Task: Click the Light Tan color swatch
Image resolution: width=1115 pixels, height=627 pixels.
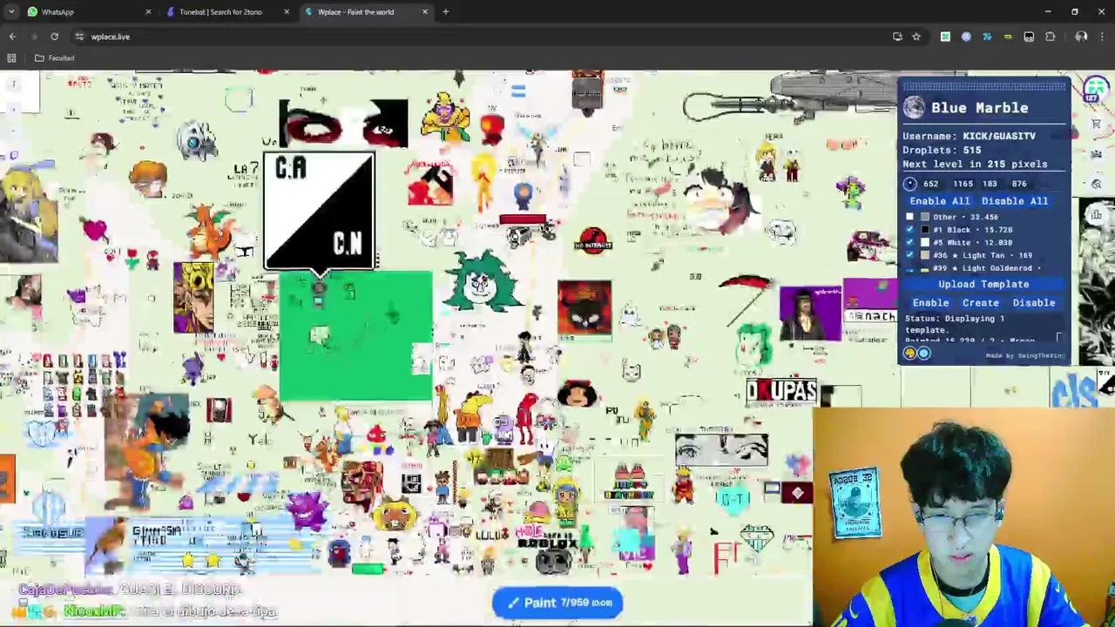Action: pyautogui.click(x=925, y=255)
